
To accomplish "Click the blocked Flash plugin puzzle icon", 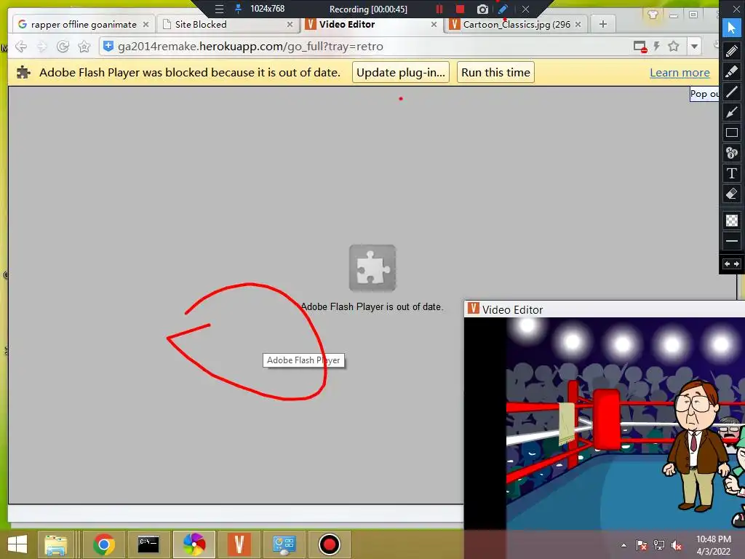I will 372,268.
